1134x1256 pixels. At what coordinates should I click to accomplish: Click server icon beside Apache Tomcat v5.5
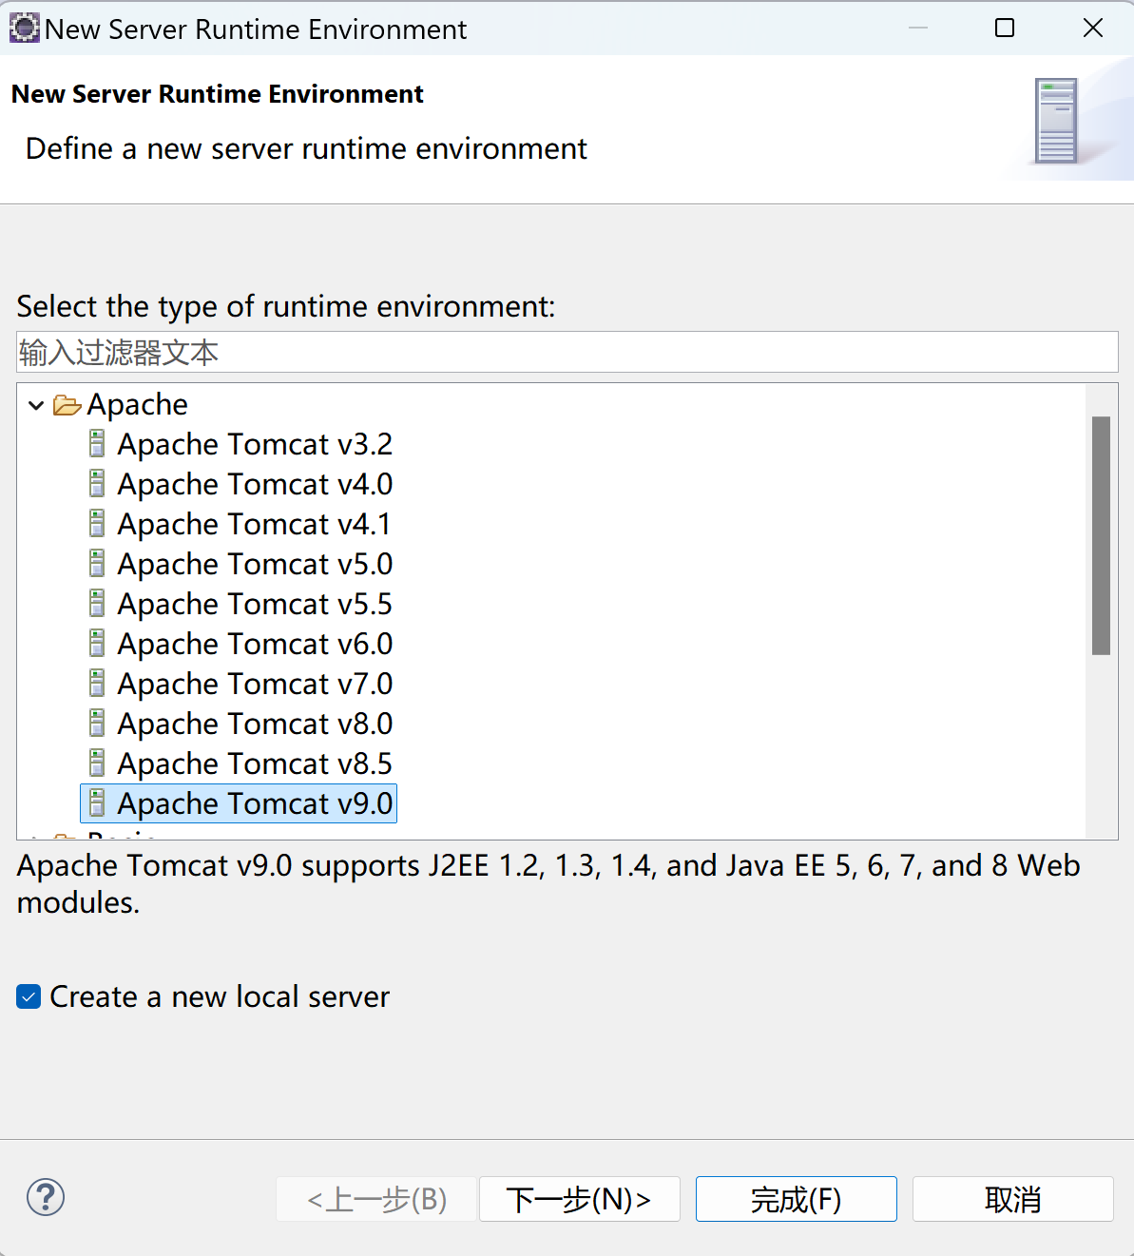coord(97,604)
